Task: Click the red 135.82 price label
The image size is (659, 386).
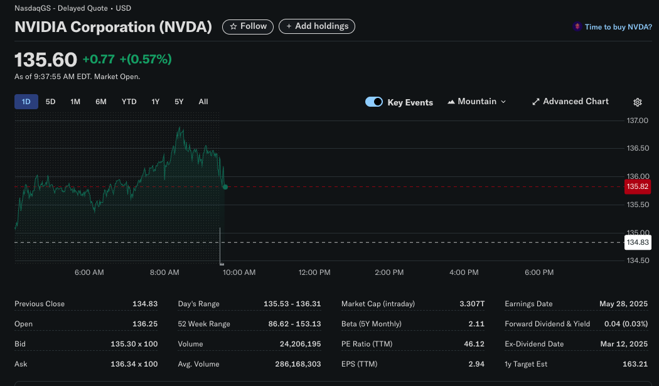Action: 638,186
